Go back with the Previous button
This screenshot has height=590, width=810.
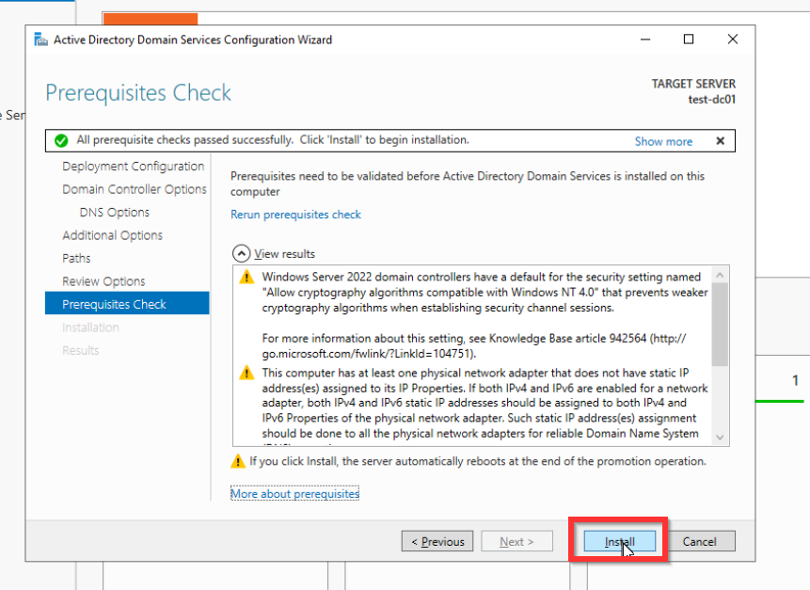pos(437,541)
